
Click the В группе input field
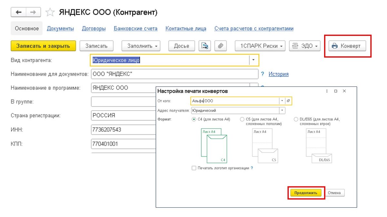(124, 102)
